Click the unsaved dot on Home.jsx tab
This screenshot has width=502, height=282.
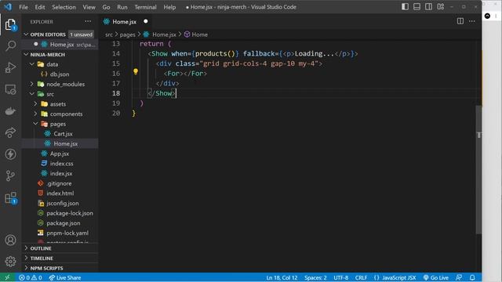tap(146, 21)
